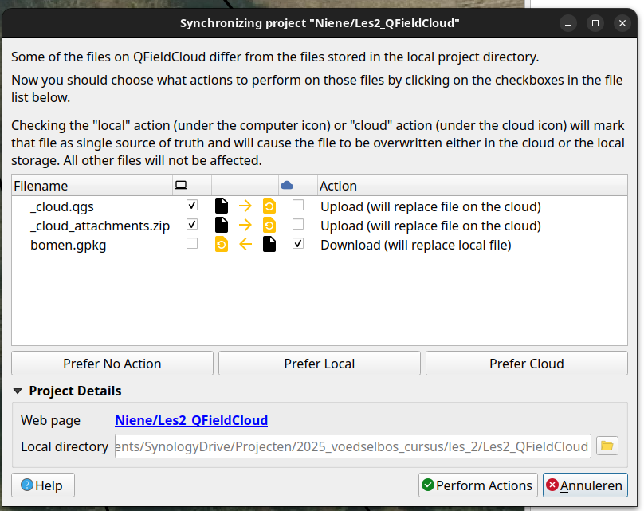Open the Niene/Les2_QFieldCloud web page link
This screenshot has width=644, height=511.
pyautogui.click(x=191, y=420)
